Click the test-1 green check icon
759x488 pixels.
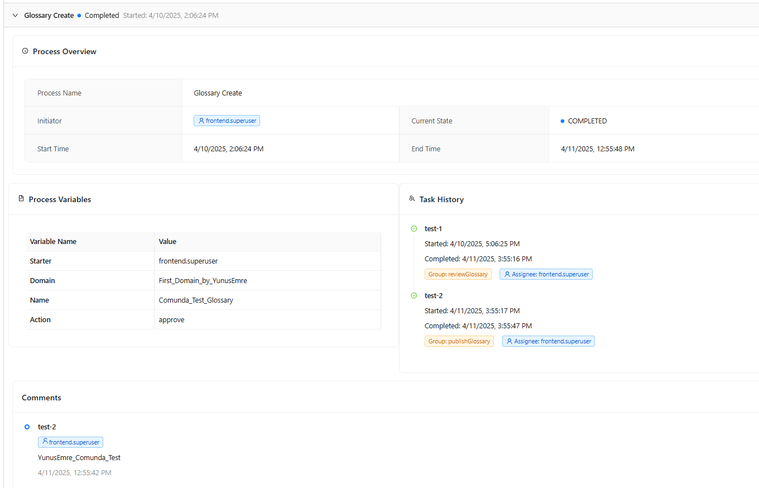pyautogui.click(x=414, y=228)
